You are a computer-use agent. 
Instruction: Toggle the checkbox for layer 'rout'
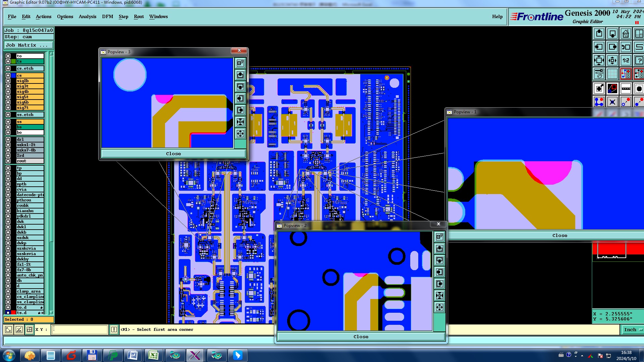8,161
